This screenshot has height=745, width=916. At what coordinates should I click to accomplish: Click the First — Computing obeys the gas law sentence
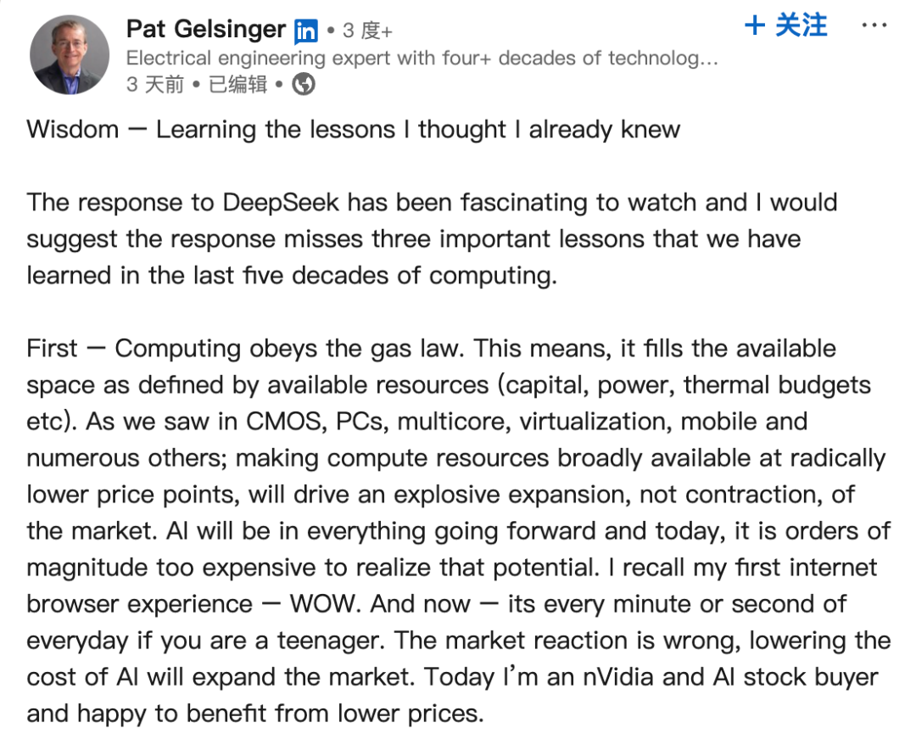point(245,348)
